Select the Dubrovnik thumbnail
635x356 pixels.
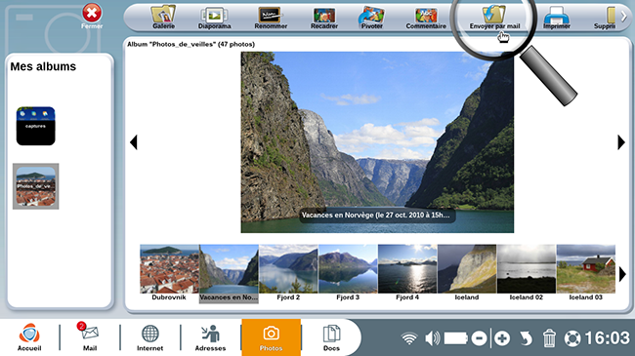point(169,273)
